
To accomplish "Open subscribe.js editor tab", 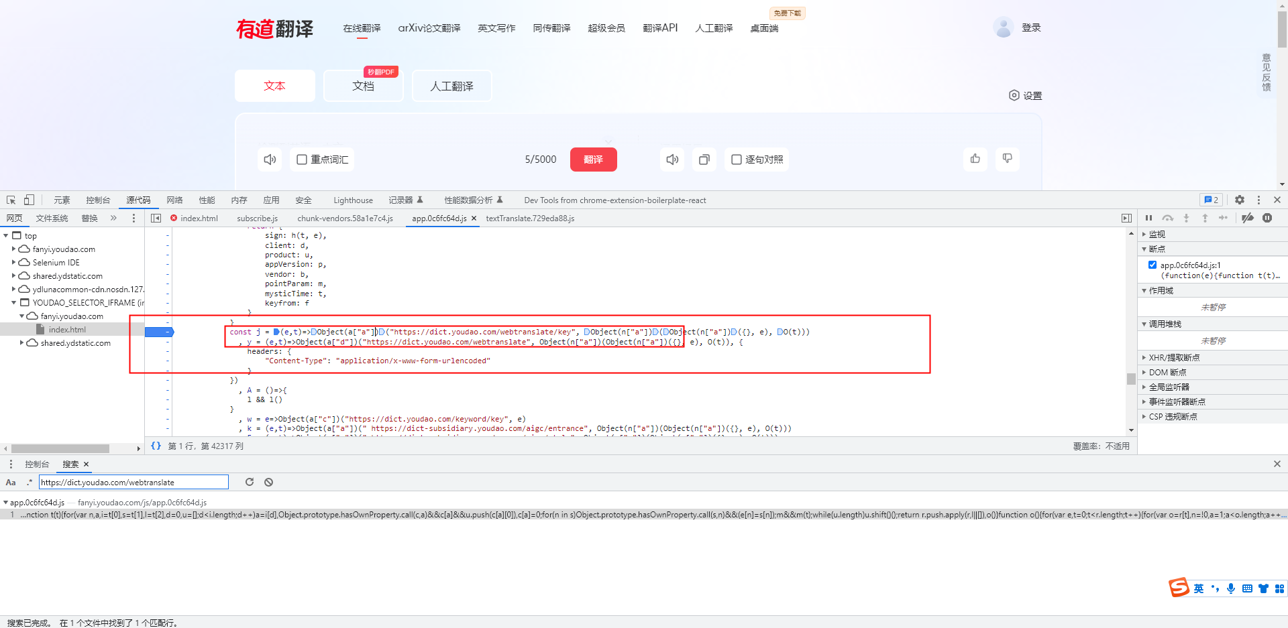I will click(x=257, y=218).
